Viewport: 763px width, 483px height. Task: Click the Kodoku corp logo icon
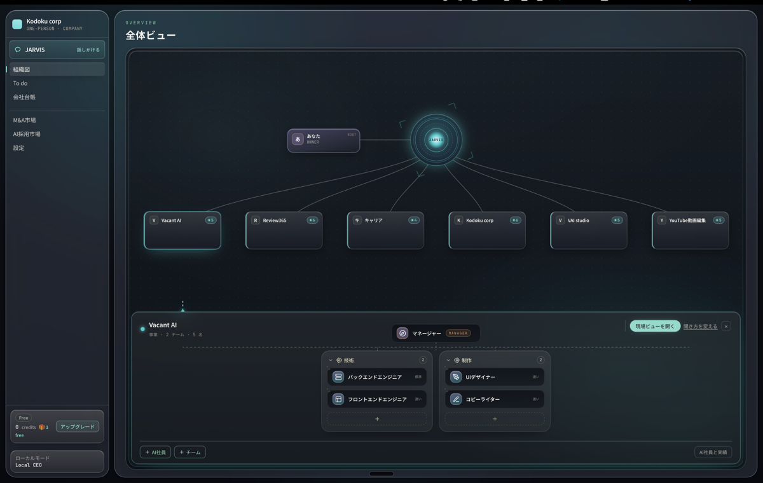click(x=17, y=24)
